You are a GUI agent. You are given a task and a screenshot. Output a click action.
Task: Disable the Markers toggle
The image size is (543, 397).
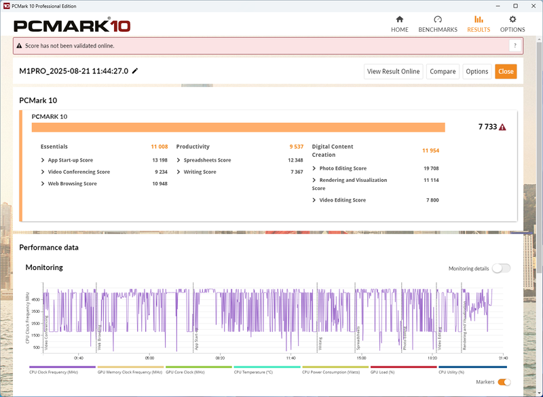(x=505, y=382)
